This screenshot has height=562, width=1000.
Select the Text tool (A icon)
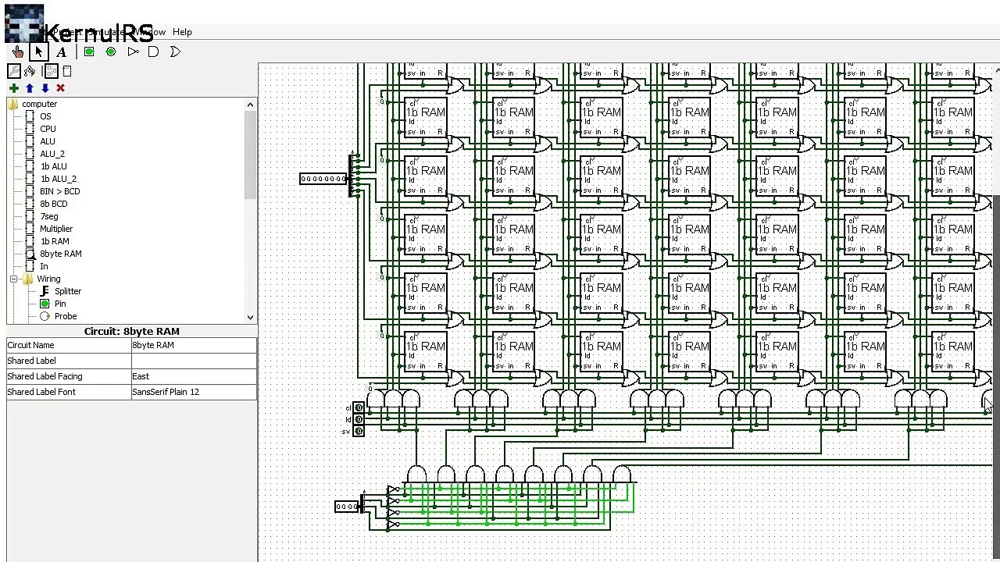pos(61,52)
